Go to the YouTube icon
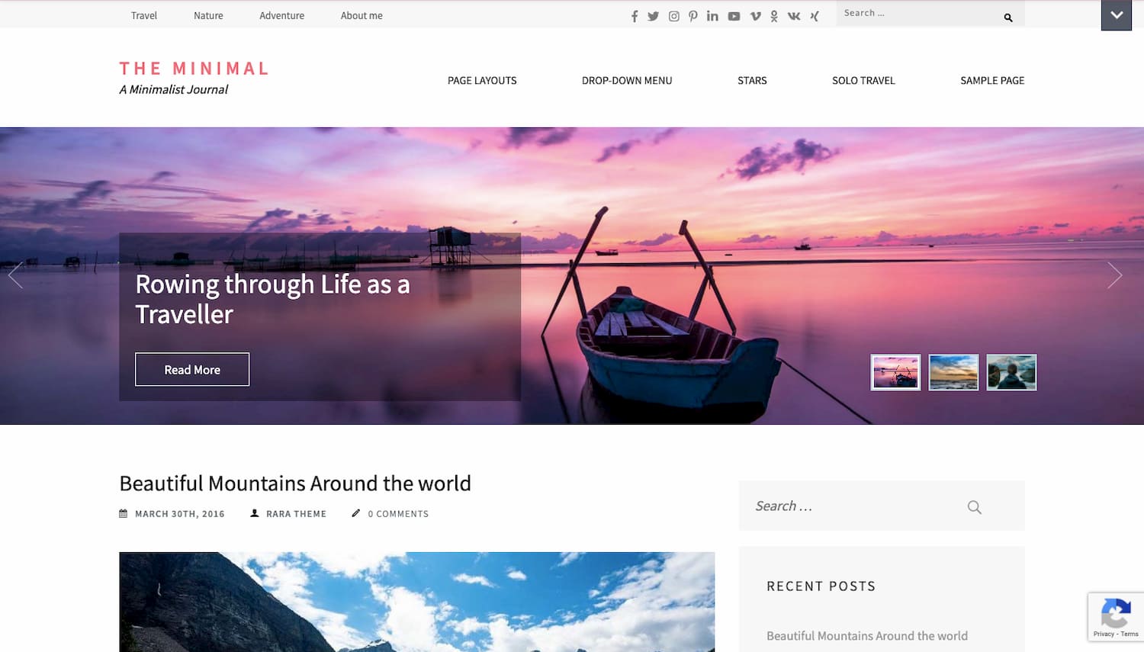The width and height of the screenshot is (1144, 652). click(734, 16)
